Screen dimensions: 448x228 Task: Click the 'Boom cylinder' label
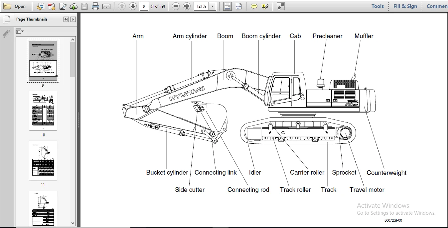(x=261, y=36)
